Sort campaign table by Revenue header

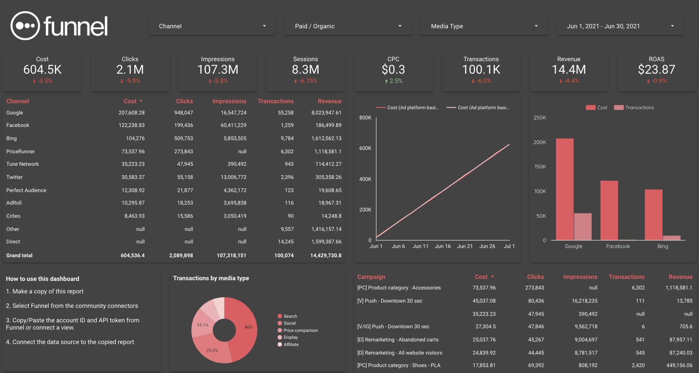[x=680, y=277]
